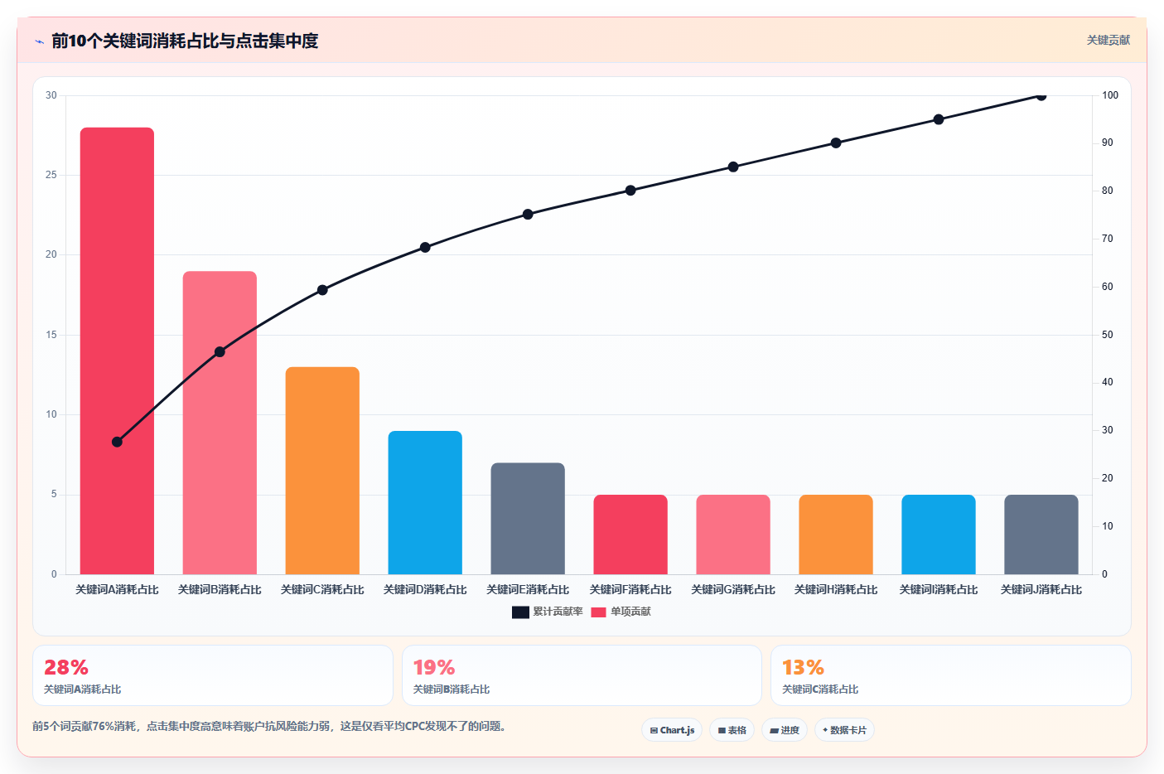Open the 13% stat card
The height and width of the screenshot is (774, 1164).
click(951, 675)
